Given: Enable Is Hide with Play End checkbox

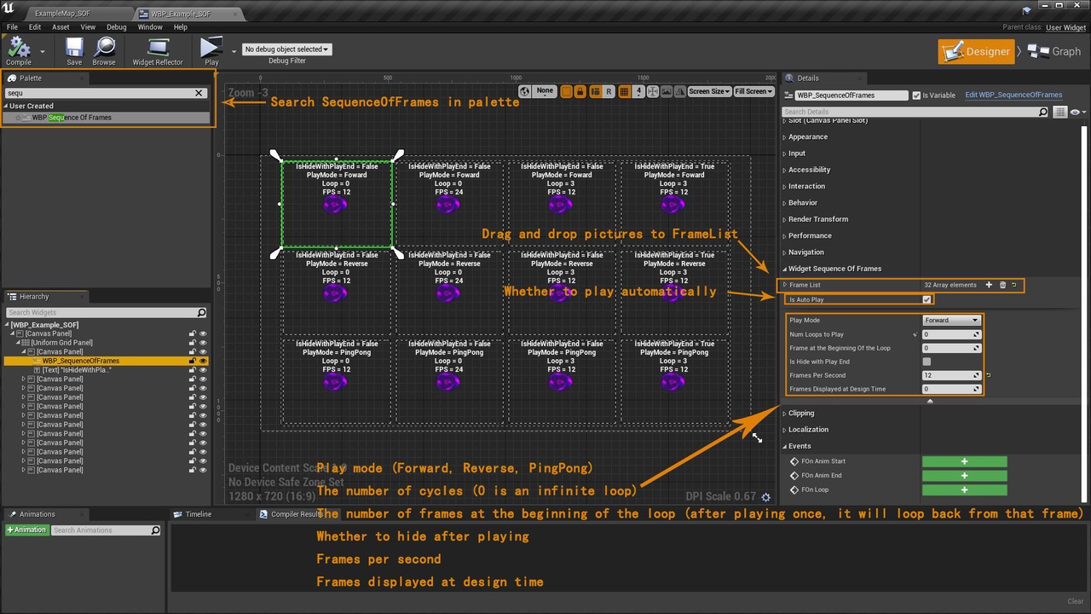Looking at the screenshot, I should click(926, 362).
